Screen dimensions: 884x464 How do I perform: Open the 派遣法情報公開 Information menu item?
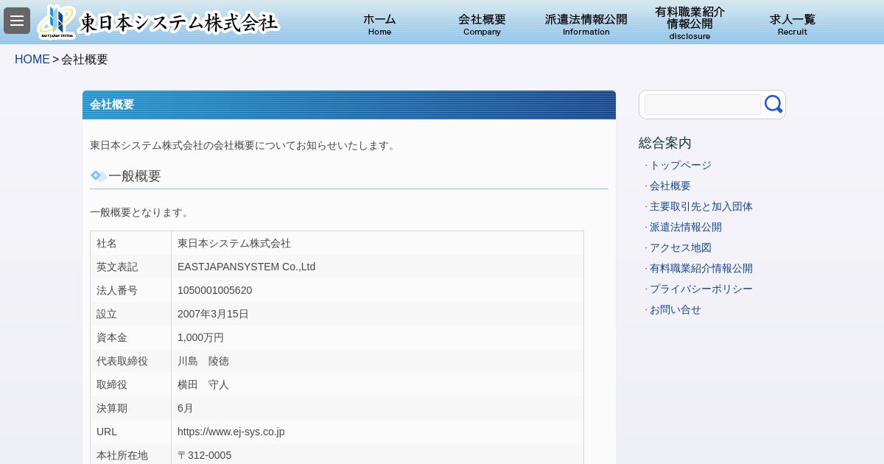click(586, 24)
